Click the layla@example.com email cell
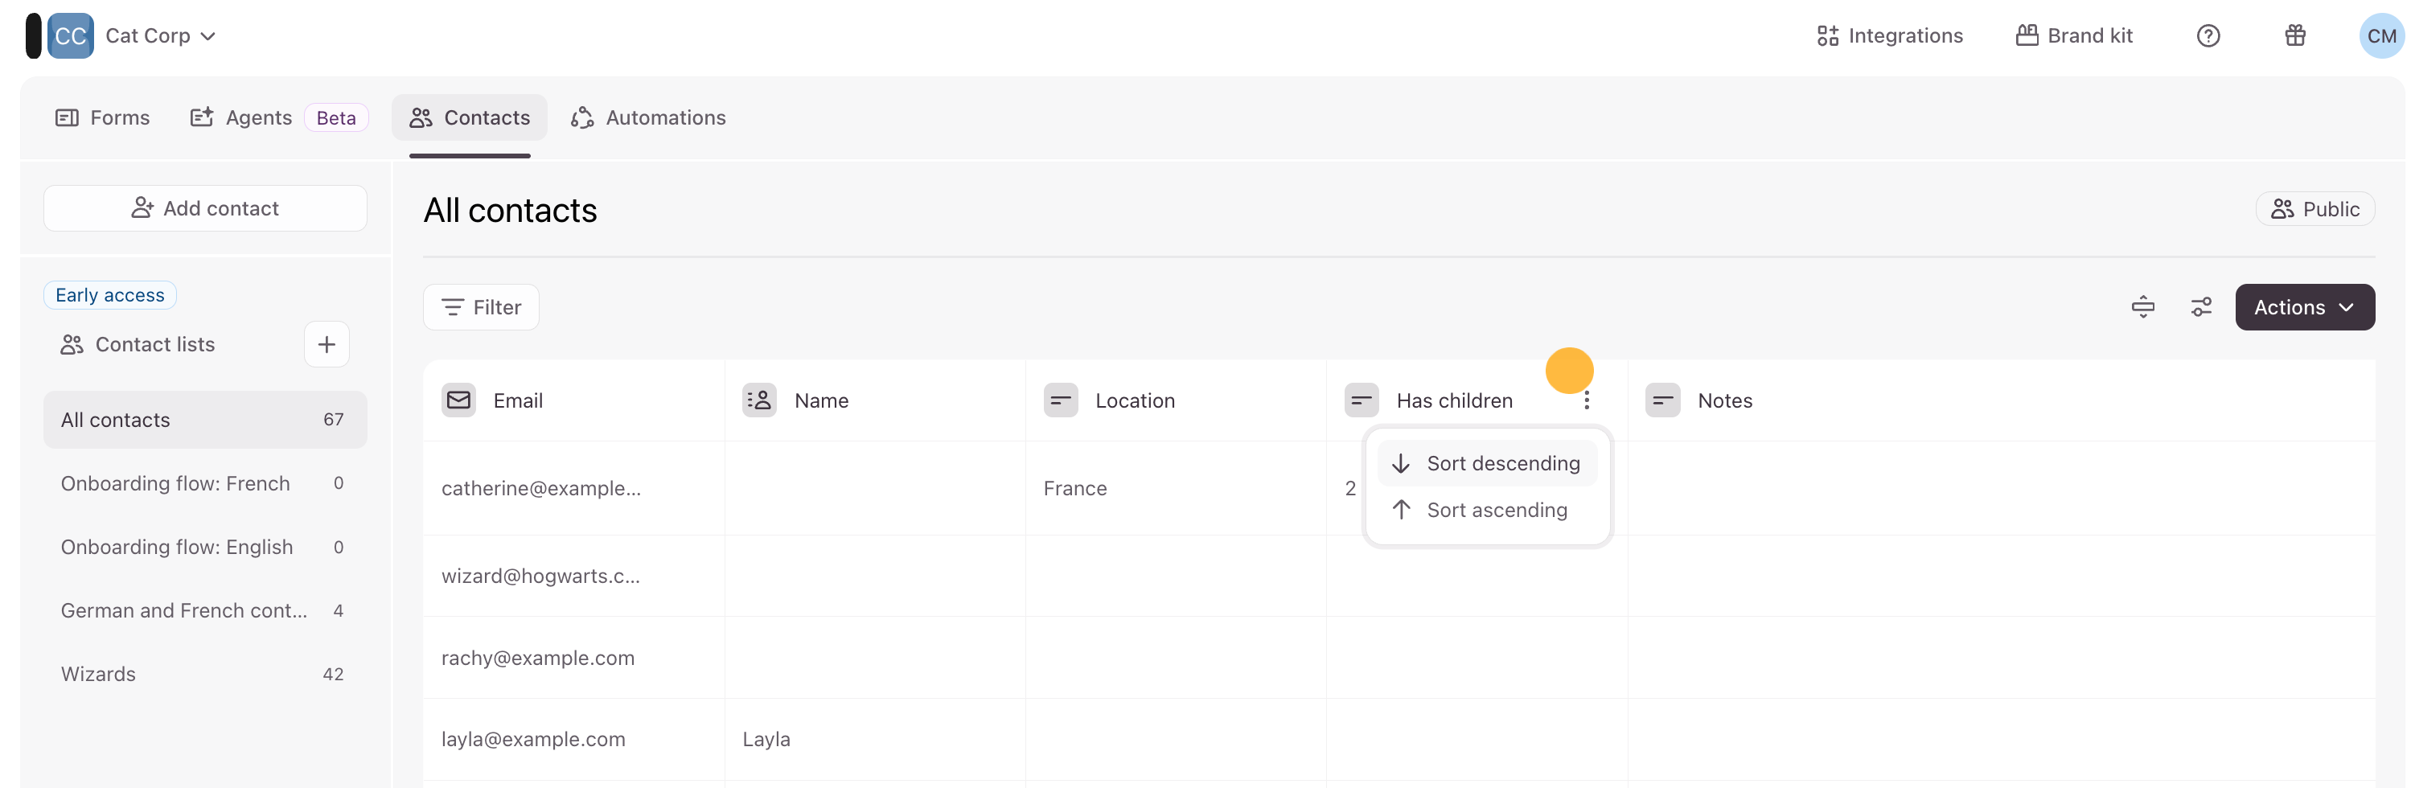The image size is (2411, 788). [533, 739]
